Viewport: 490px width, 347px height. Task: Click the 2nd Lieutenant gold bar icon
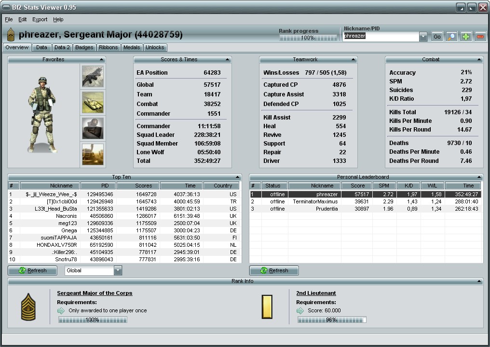tap(267, 307)
